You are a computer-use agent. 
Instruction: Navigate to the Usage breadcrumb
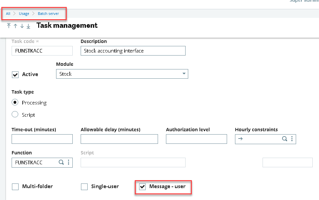[24, 14]
